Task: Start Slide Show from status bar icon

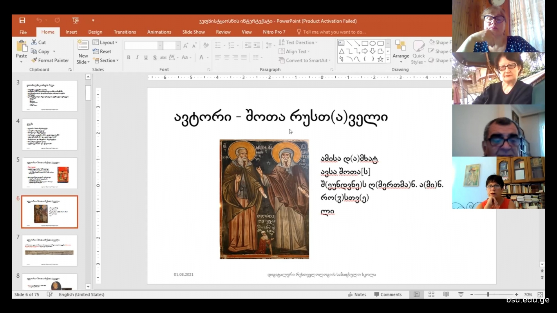Action: tap(461, 295)
